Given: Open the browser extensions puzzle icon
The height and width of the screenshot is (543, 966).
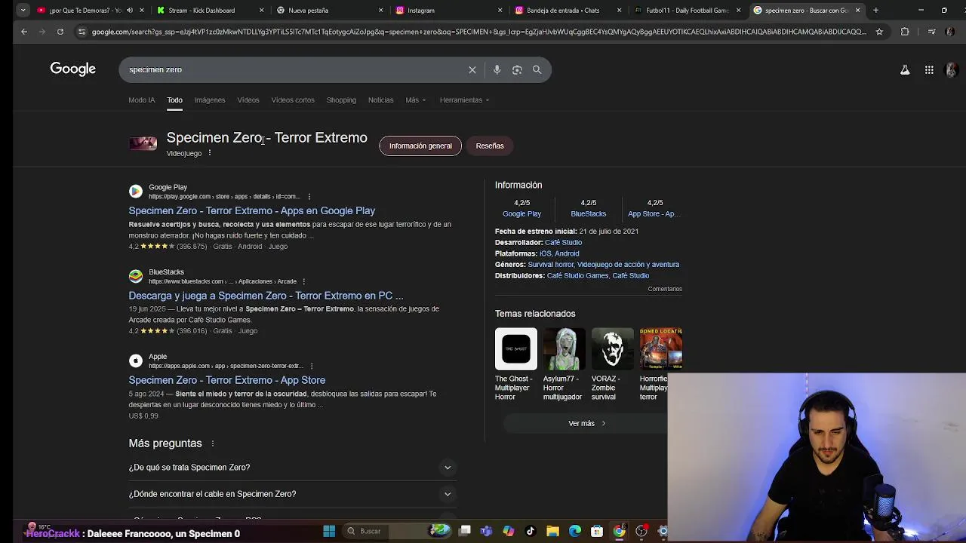Looking at the screenshot, I should tap(905, 32).
